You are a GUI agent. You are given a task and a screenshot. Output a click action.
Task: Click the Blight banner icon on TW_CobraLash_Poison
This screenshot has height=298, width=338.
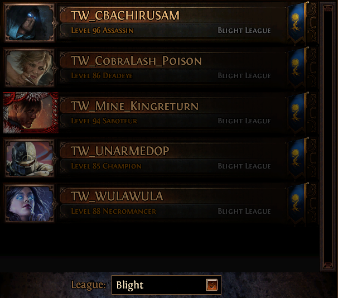(297, 68)
